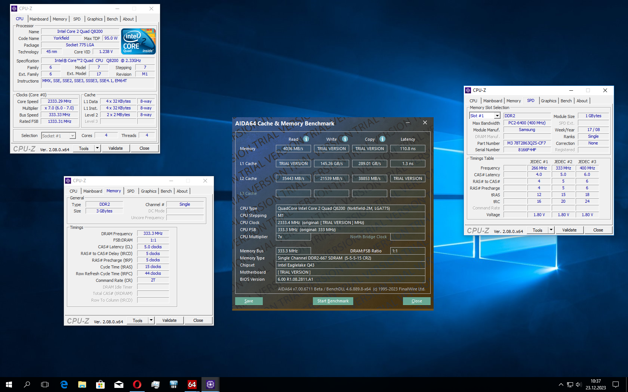This screenshot has height=392, width=628.
Task: Click Save button in AIDA64
Action: tap(249, 301)
